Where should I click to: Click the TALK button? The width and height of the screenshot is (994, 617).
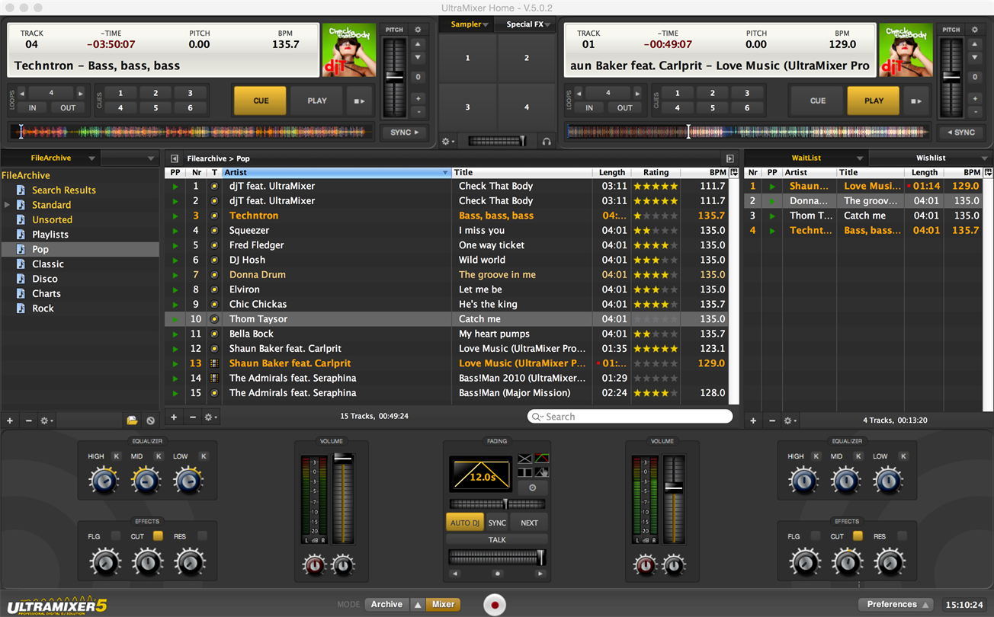(497, 540)
